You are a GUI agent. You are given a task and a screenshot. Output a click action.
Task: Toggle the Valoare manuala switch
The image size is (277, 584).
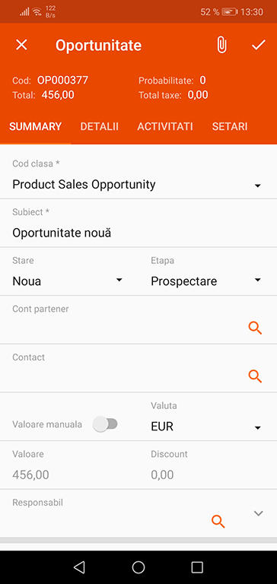pos(105,424)
